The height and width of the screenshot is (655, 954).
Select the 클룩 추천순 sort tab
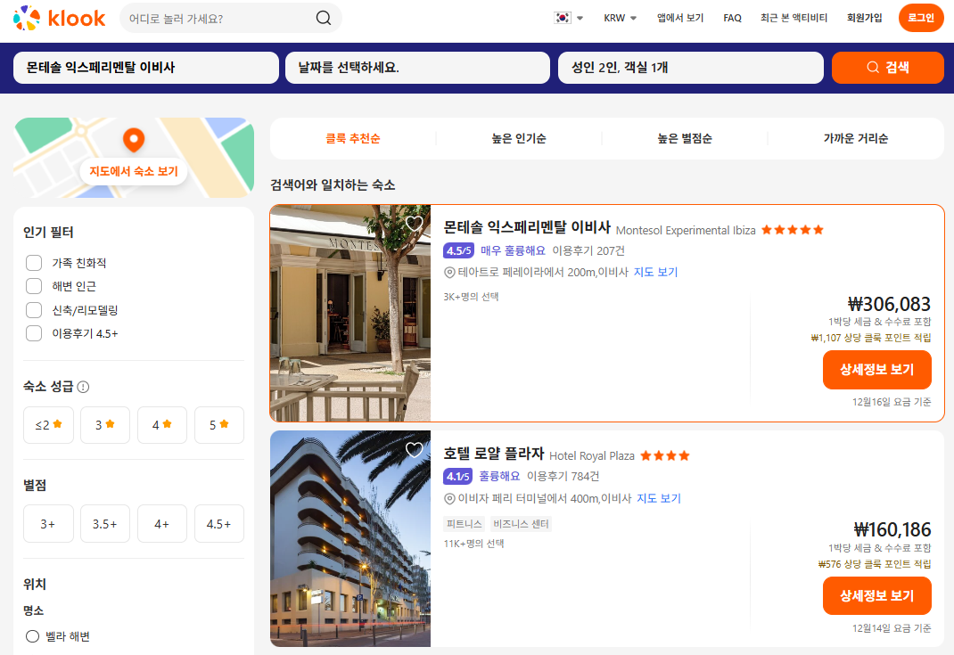(353, 139)
